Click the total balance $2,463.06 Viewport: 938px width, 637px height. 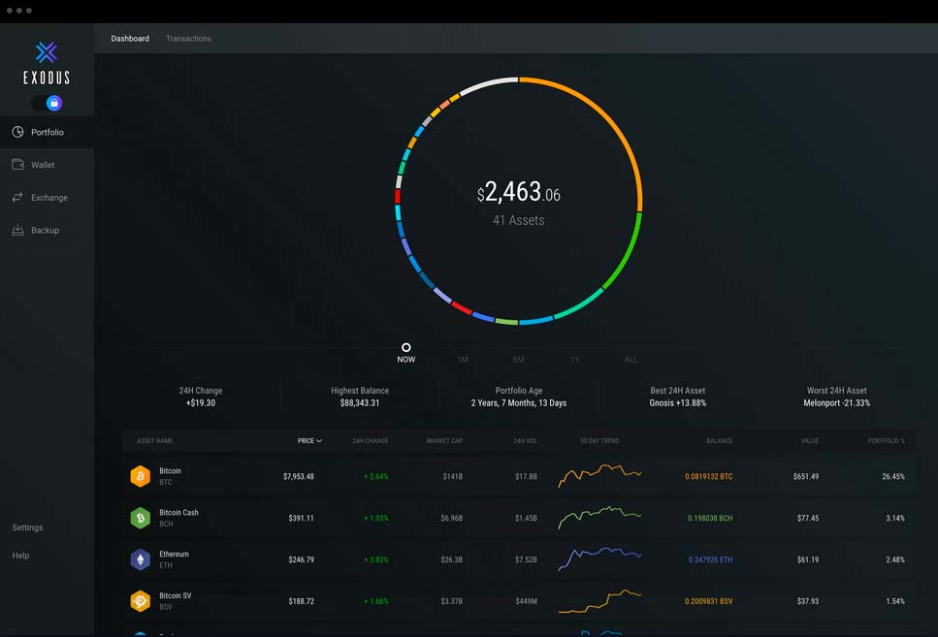[x=519, y=193]
